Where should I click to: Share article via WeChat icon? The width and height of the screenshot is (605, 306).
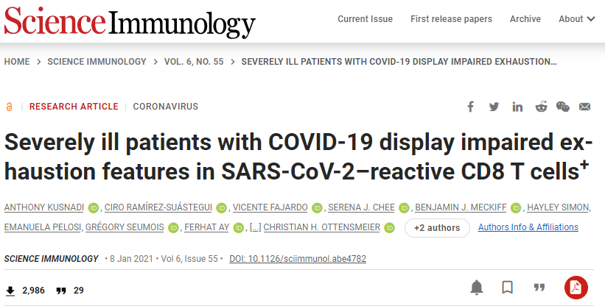[563, 107]
